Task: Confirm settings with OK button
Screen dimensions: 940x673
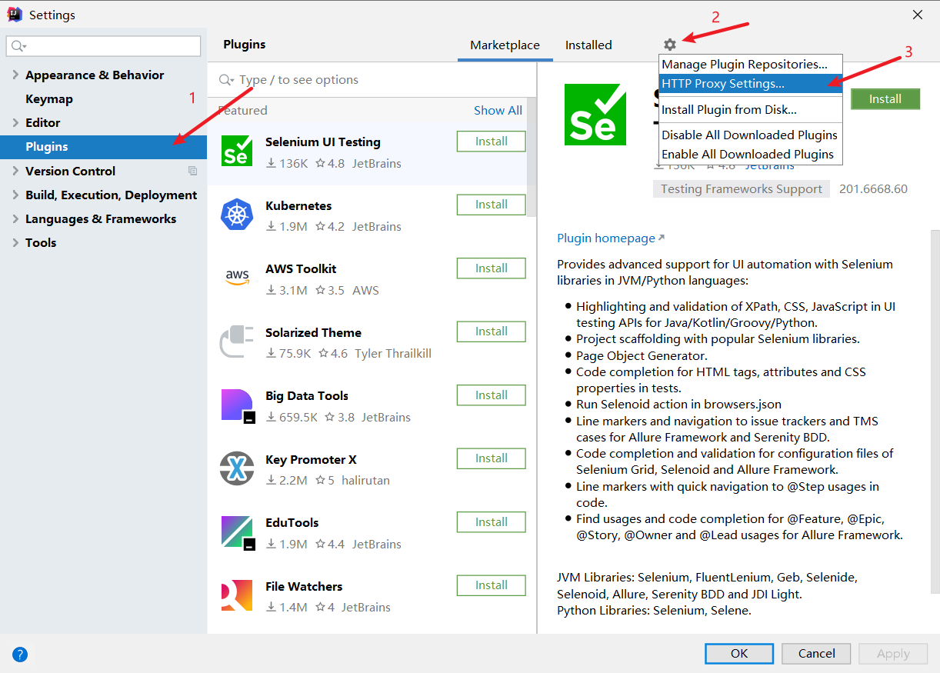Action: [x=739, y=654]
